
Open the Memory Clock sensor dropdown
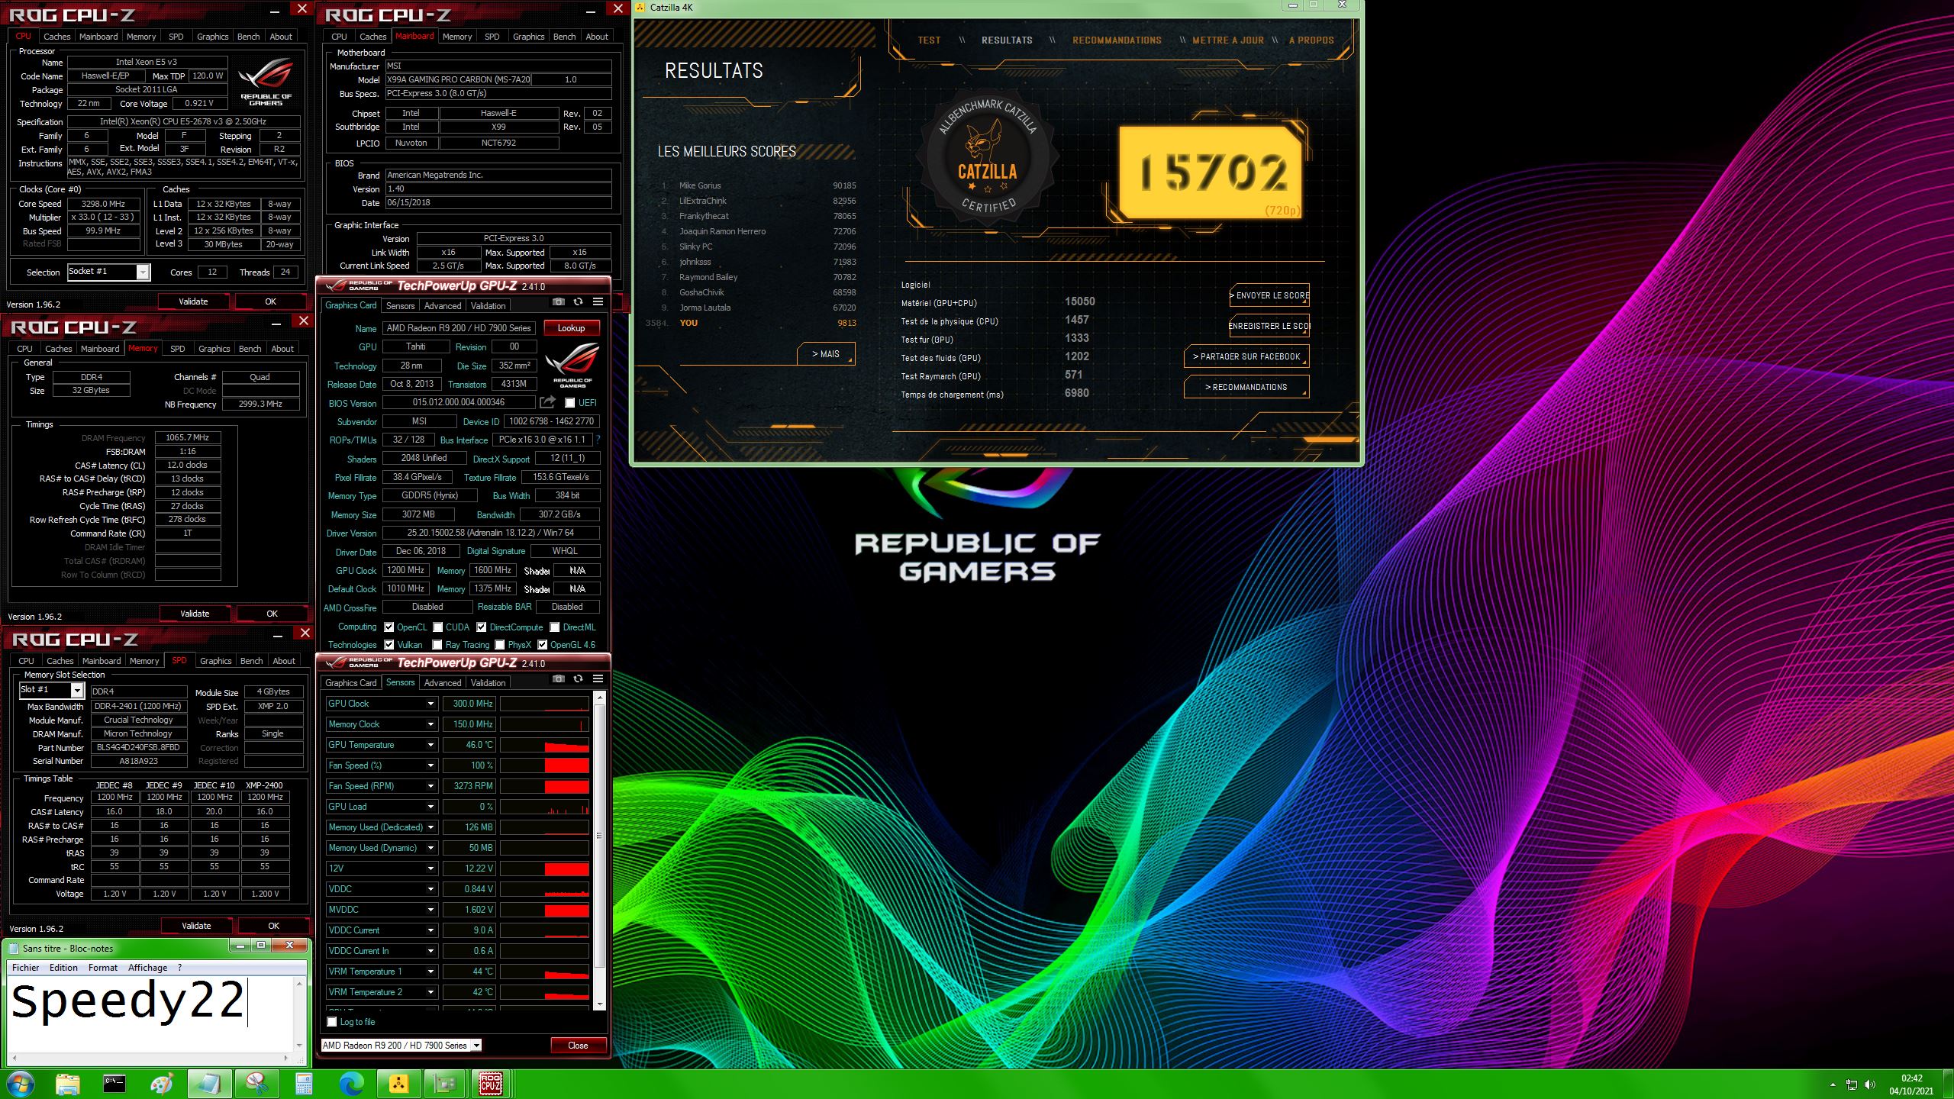click(430, 724)
